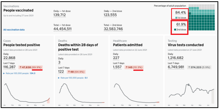Click the Patients admitted trend chart

136,94
